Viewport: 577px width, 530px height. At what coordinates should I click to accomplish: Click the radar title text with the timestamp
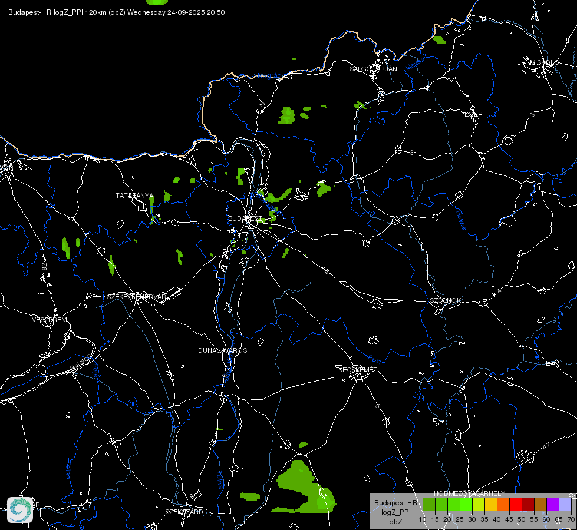(x=116, y=12)
